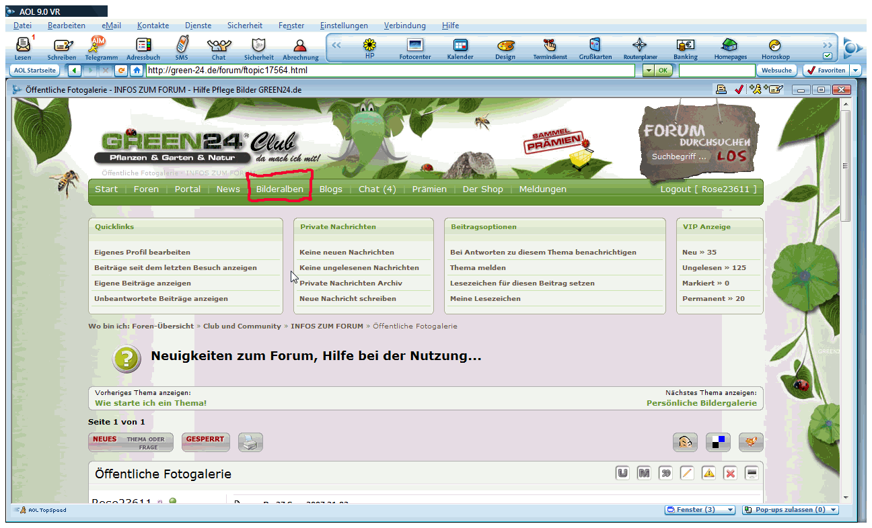This screenshot has height=528, width=872.
Task: Click the Adressbuch icon in toolbar
Action: [143, 46]
